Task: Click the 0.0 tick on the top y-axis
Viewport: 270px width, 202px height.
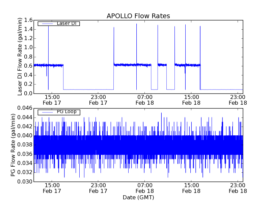Action: (x=28, y=93)
